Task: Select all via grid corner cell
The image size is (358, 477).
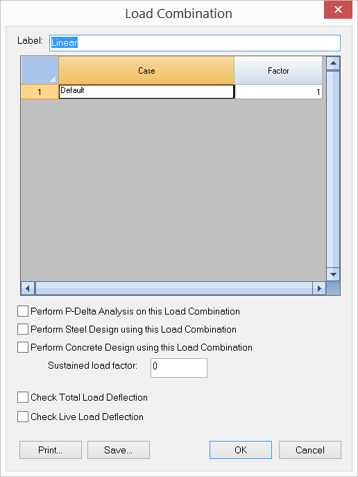Action: coord(40,70)
